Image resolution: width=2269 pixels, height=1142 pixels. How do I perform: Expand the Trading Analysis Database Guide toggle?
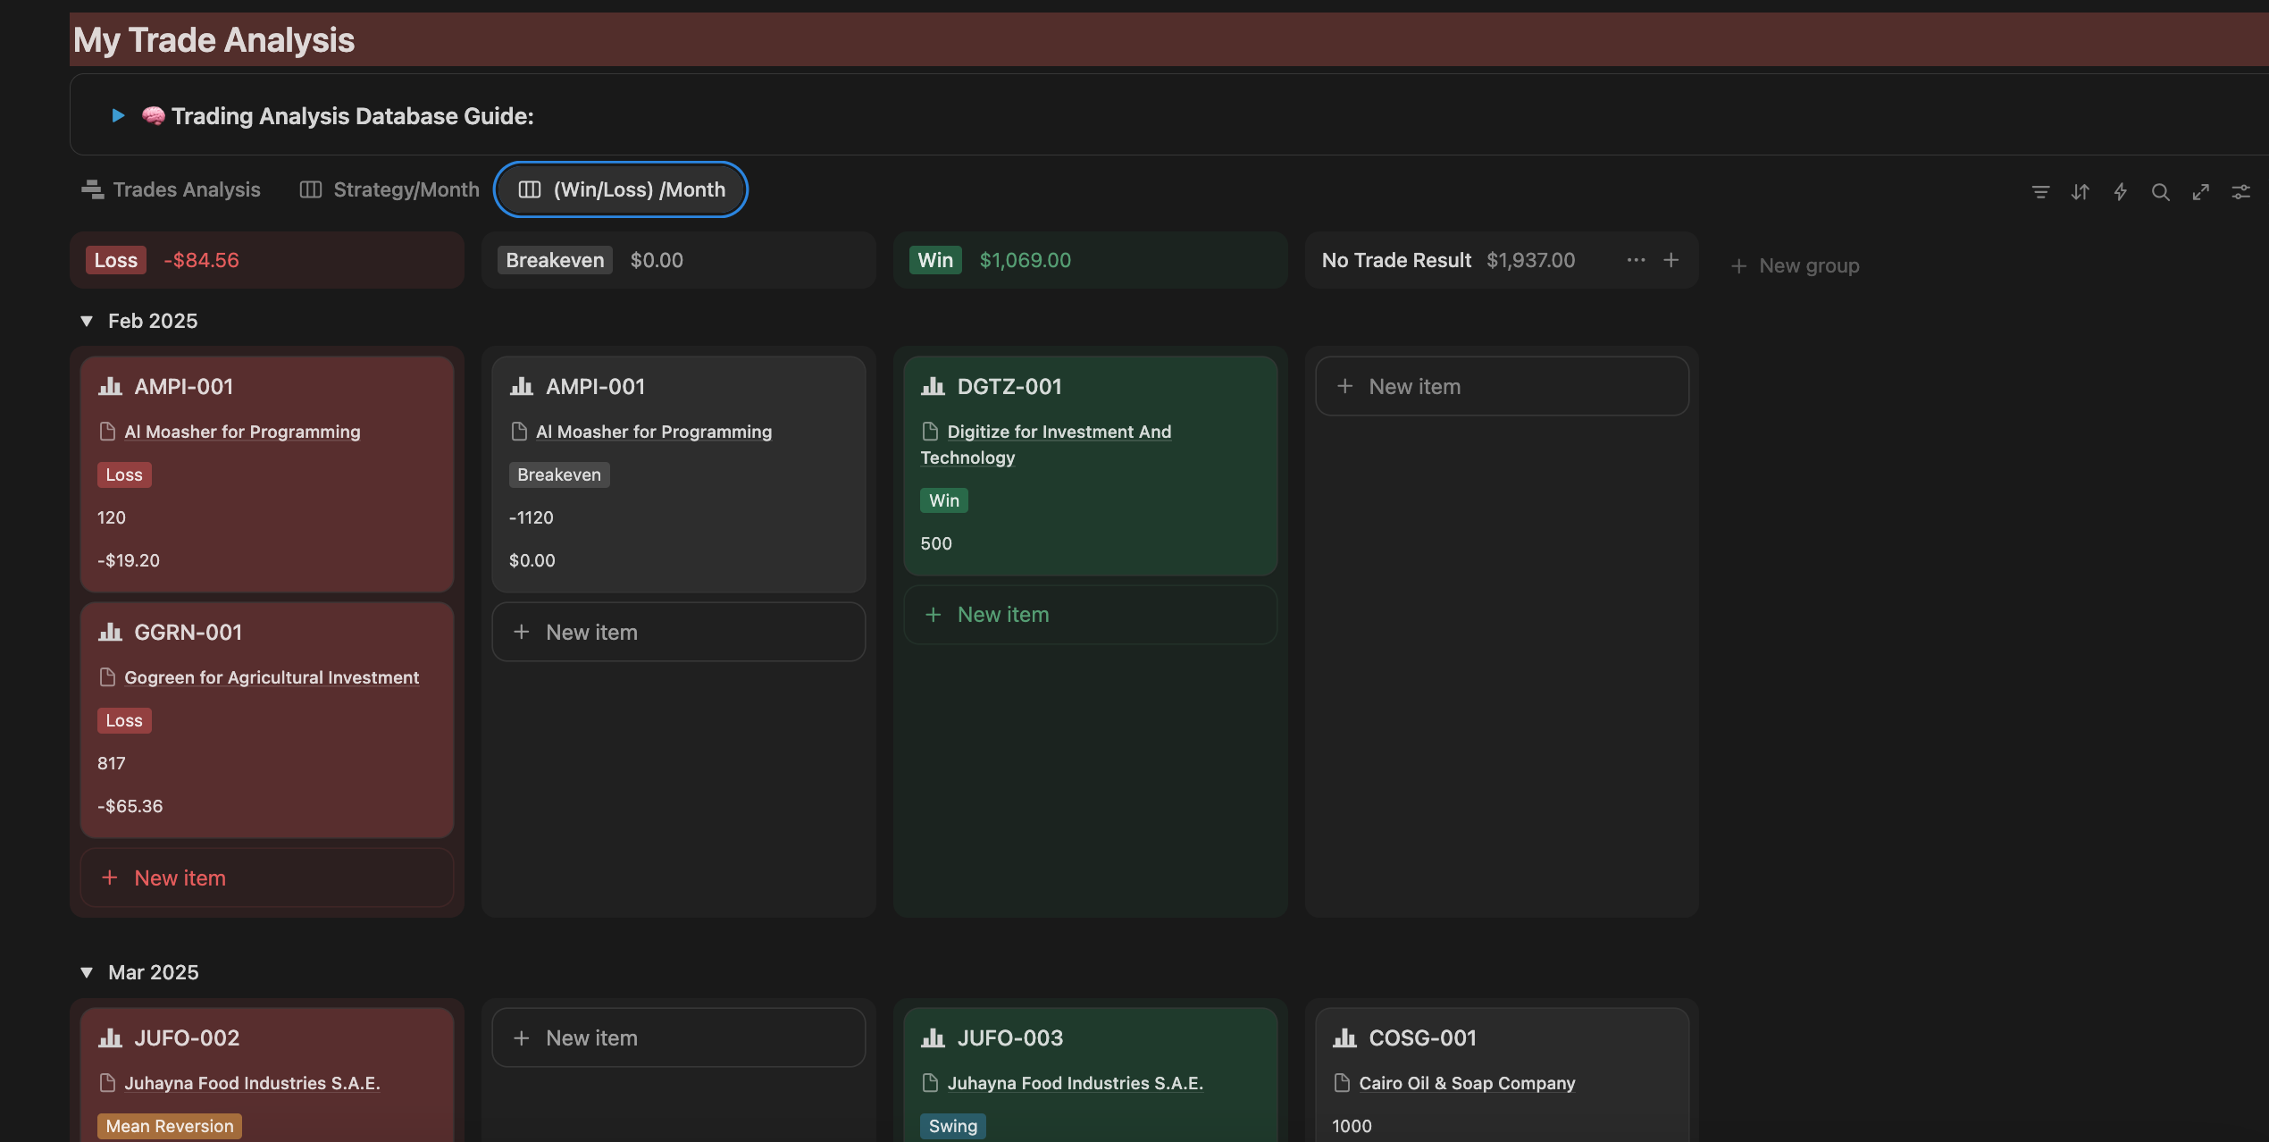tap(118, 116)
